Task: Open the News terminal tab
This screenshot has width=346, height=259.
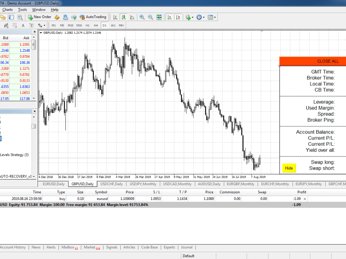Action: (x=36, y=247)
